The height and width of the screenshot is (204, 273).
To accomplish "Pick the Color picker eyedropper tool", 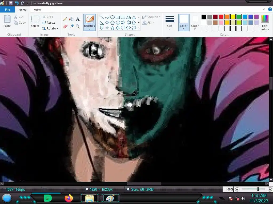I will click(x=71, y=26).
